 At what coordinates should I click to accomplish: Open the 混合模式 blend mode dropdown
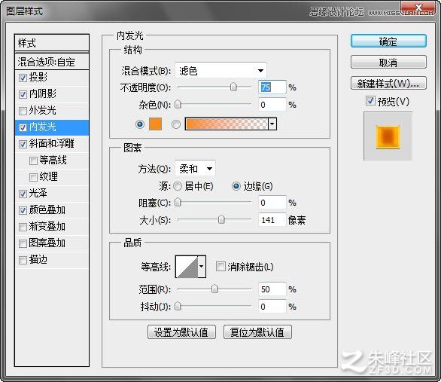220,70
